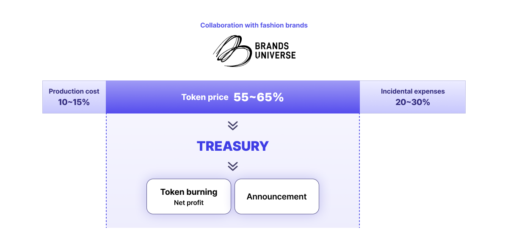The width and height of the screenshot is (508, 249).
Task: Click the TREASURY heading
Action: (x=233, y=146)
